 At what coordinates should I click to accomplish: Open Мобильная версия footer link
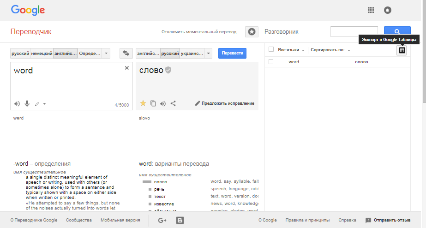click(x=120, y=220)
